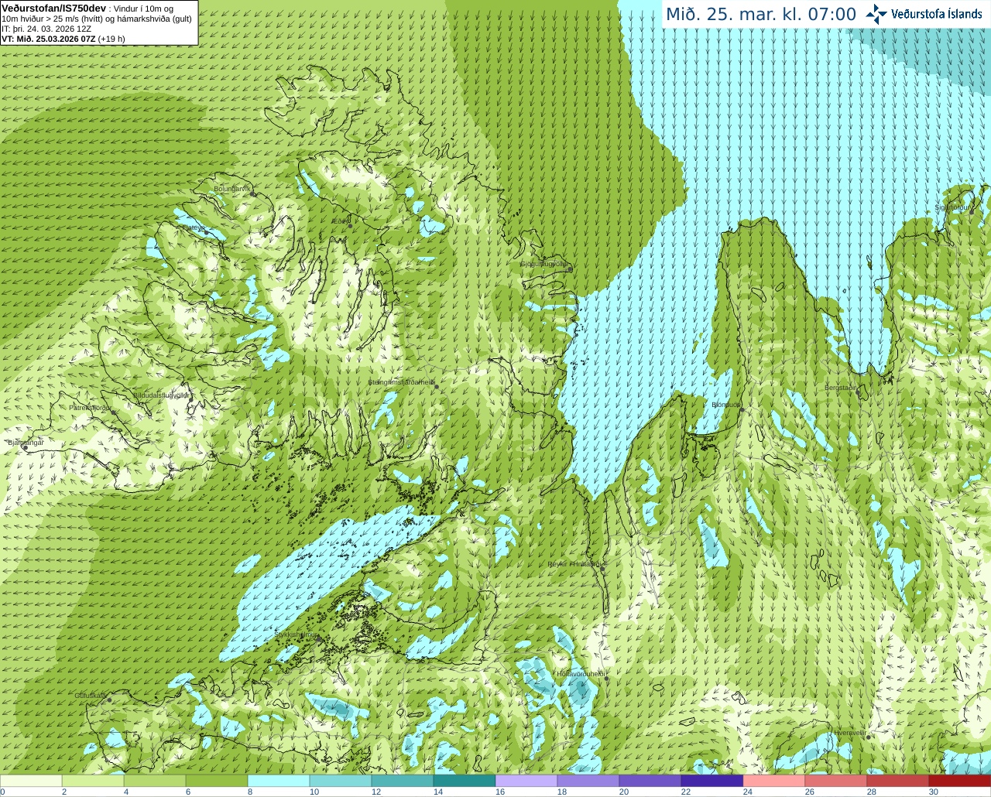This screenshot has height=797, width=991.
Task: Select the Patreksfjörður station dot
Action: [x=114, y=412]
